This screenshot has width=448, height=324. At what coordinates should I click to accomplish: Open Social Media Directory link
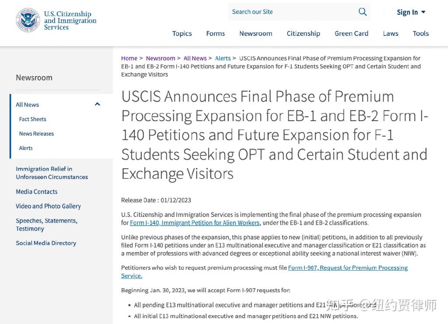point(46,243)
